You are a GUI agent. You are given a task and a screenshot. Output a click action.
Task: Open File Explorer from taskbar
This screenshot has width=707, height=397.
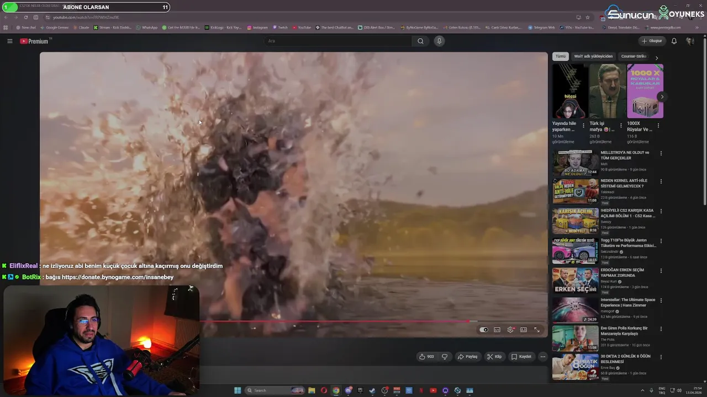point(312,390)
